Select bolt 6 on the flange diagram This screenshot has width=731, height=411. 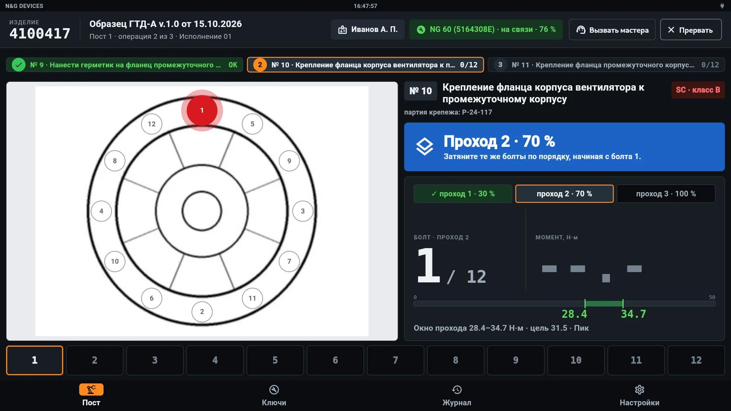[152, 298]
